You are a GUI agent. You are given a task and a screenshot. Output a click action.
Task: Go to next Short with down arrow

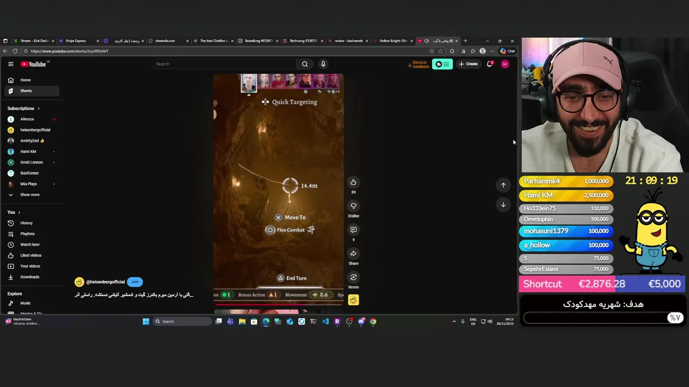pos(503,204)
